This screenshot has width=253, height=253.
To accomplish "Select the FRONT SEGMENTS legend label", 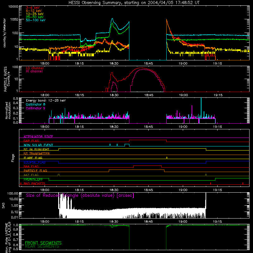I will [43, 243].
